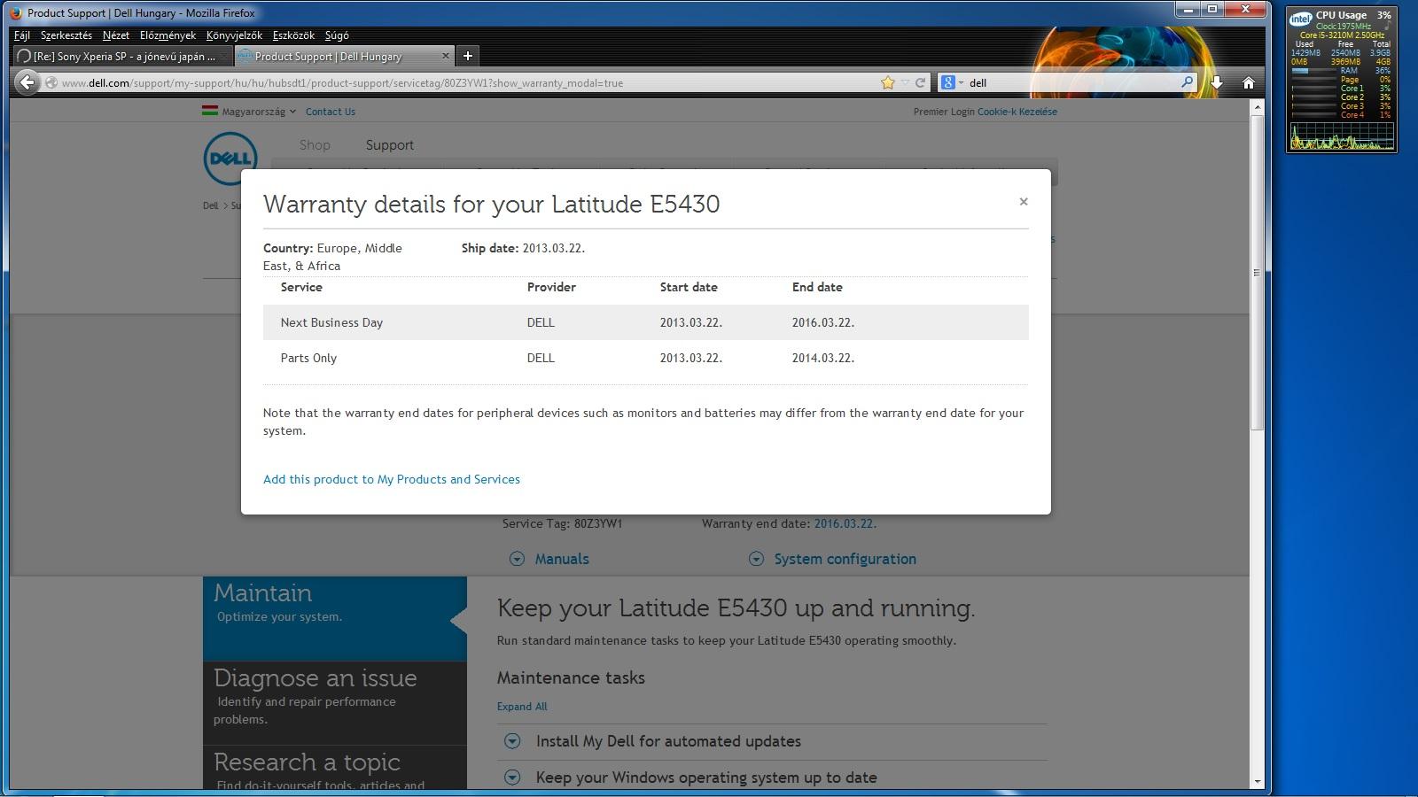The height and width of the screenshot is (797, 1418).
Task: Select Diagnose an issue sidebar section
Action: click(335, 702)
